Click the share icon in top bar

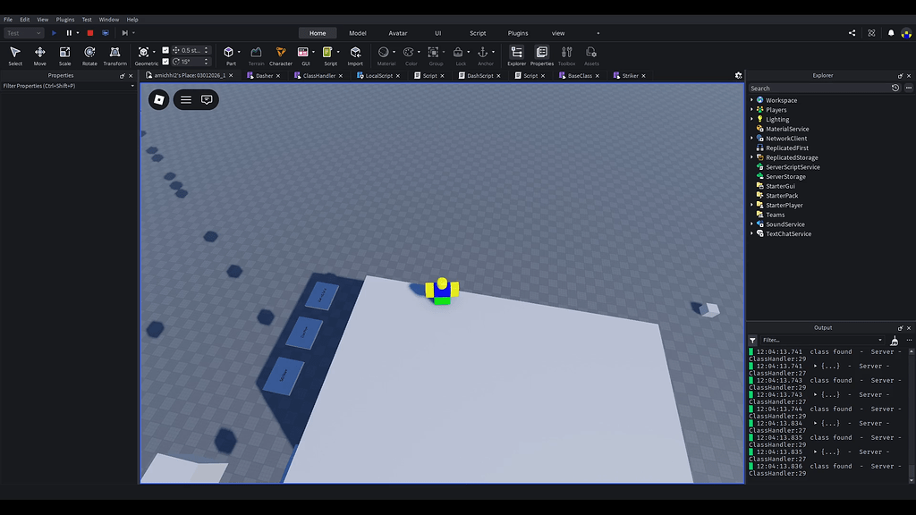pos(852,33)
